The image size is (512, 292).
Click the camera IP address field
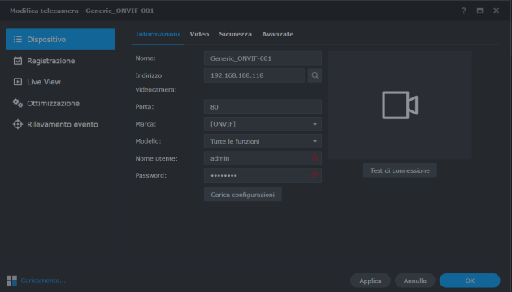click(x=254, y=75)
